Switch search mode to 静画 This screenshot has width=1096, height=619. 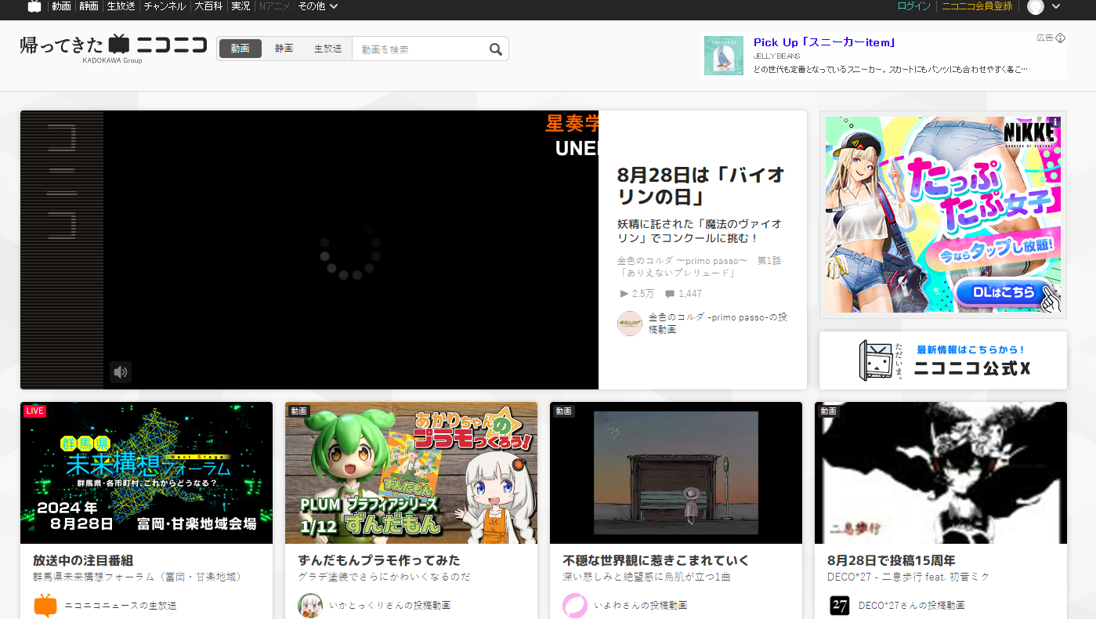coord(284,49)
